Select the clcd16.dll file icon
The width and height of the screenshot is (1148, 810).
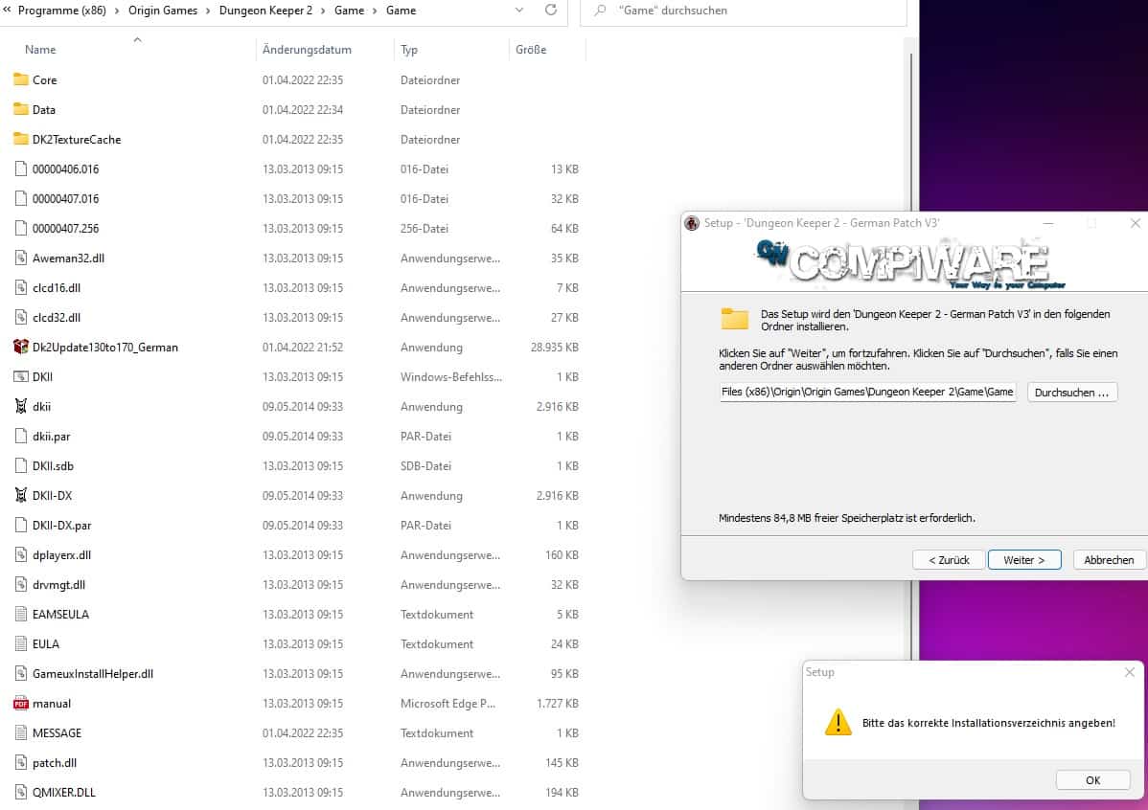tap(20, 287)
